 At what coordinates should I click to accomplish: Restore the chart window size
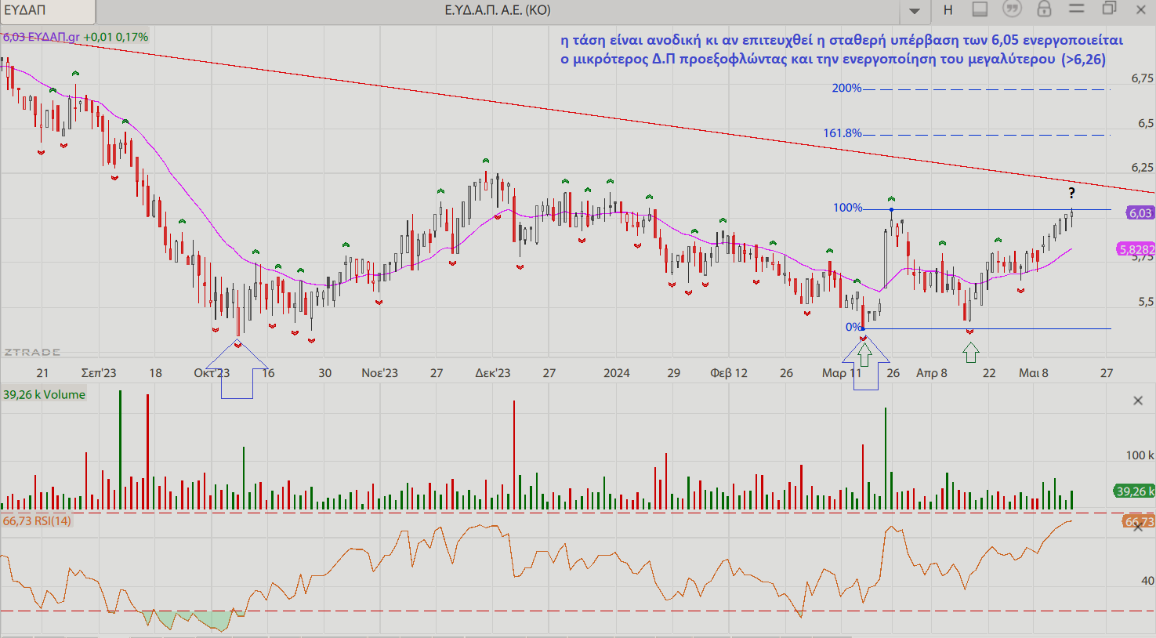coord(1109,9)
